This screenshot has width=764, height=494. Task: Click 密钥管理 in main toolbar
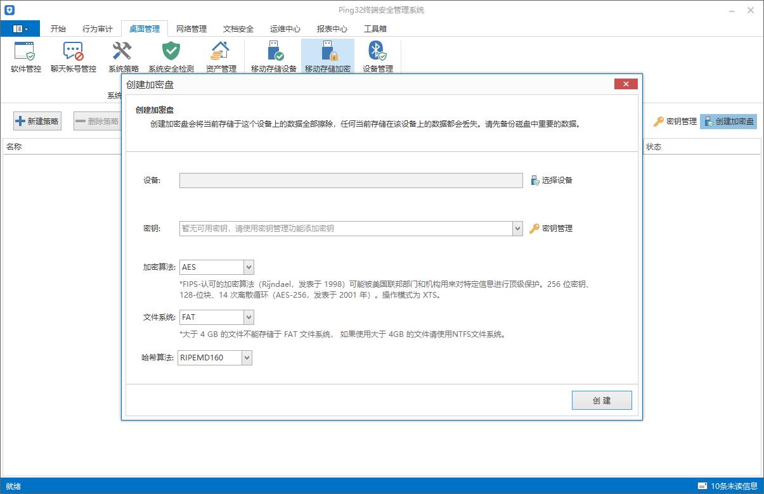[x=675, y=122]
